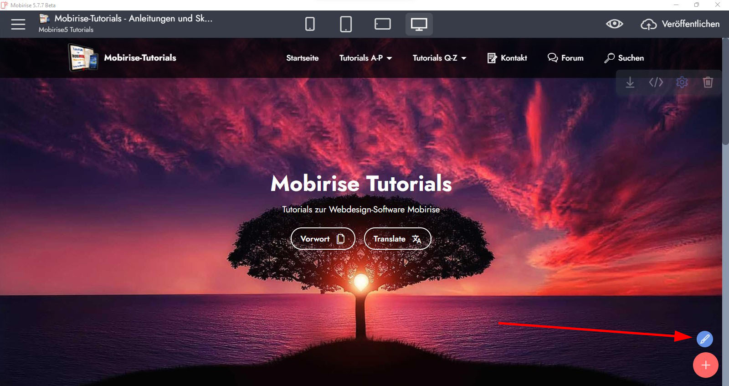Preview the site with the eye icon

[x=615, y=24]
